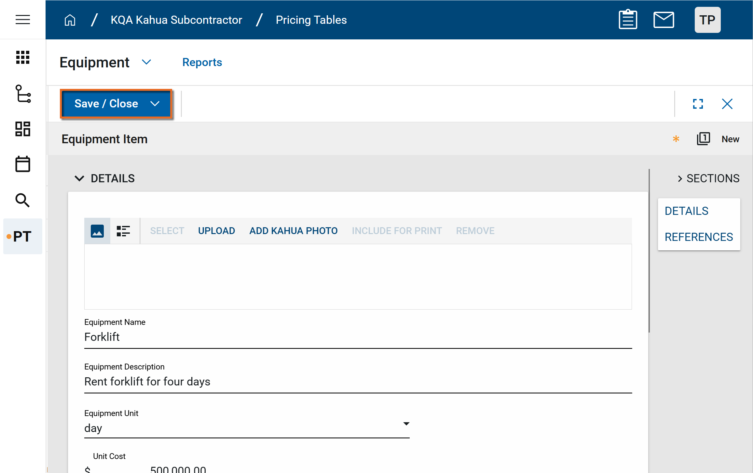The image size is (753, 473).
Task: Open the messages envelope icon
Action: (664, 20)
